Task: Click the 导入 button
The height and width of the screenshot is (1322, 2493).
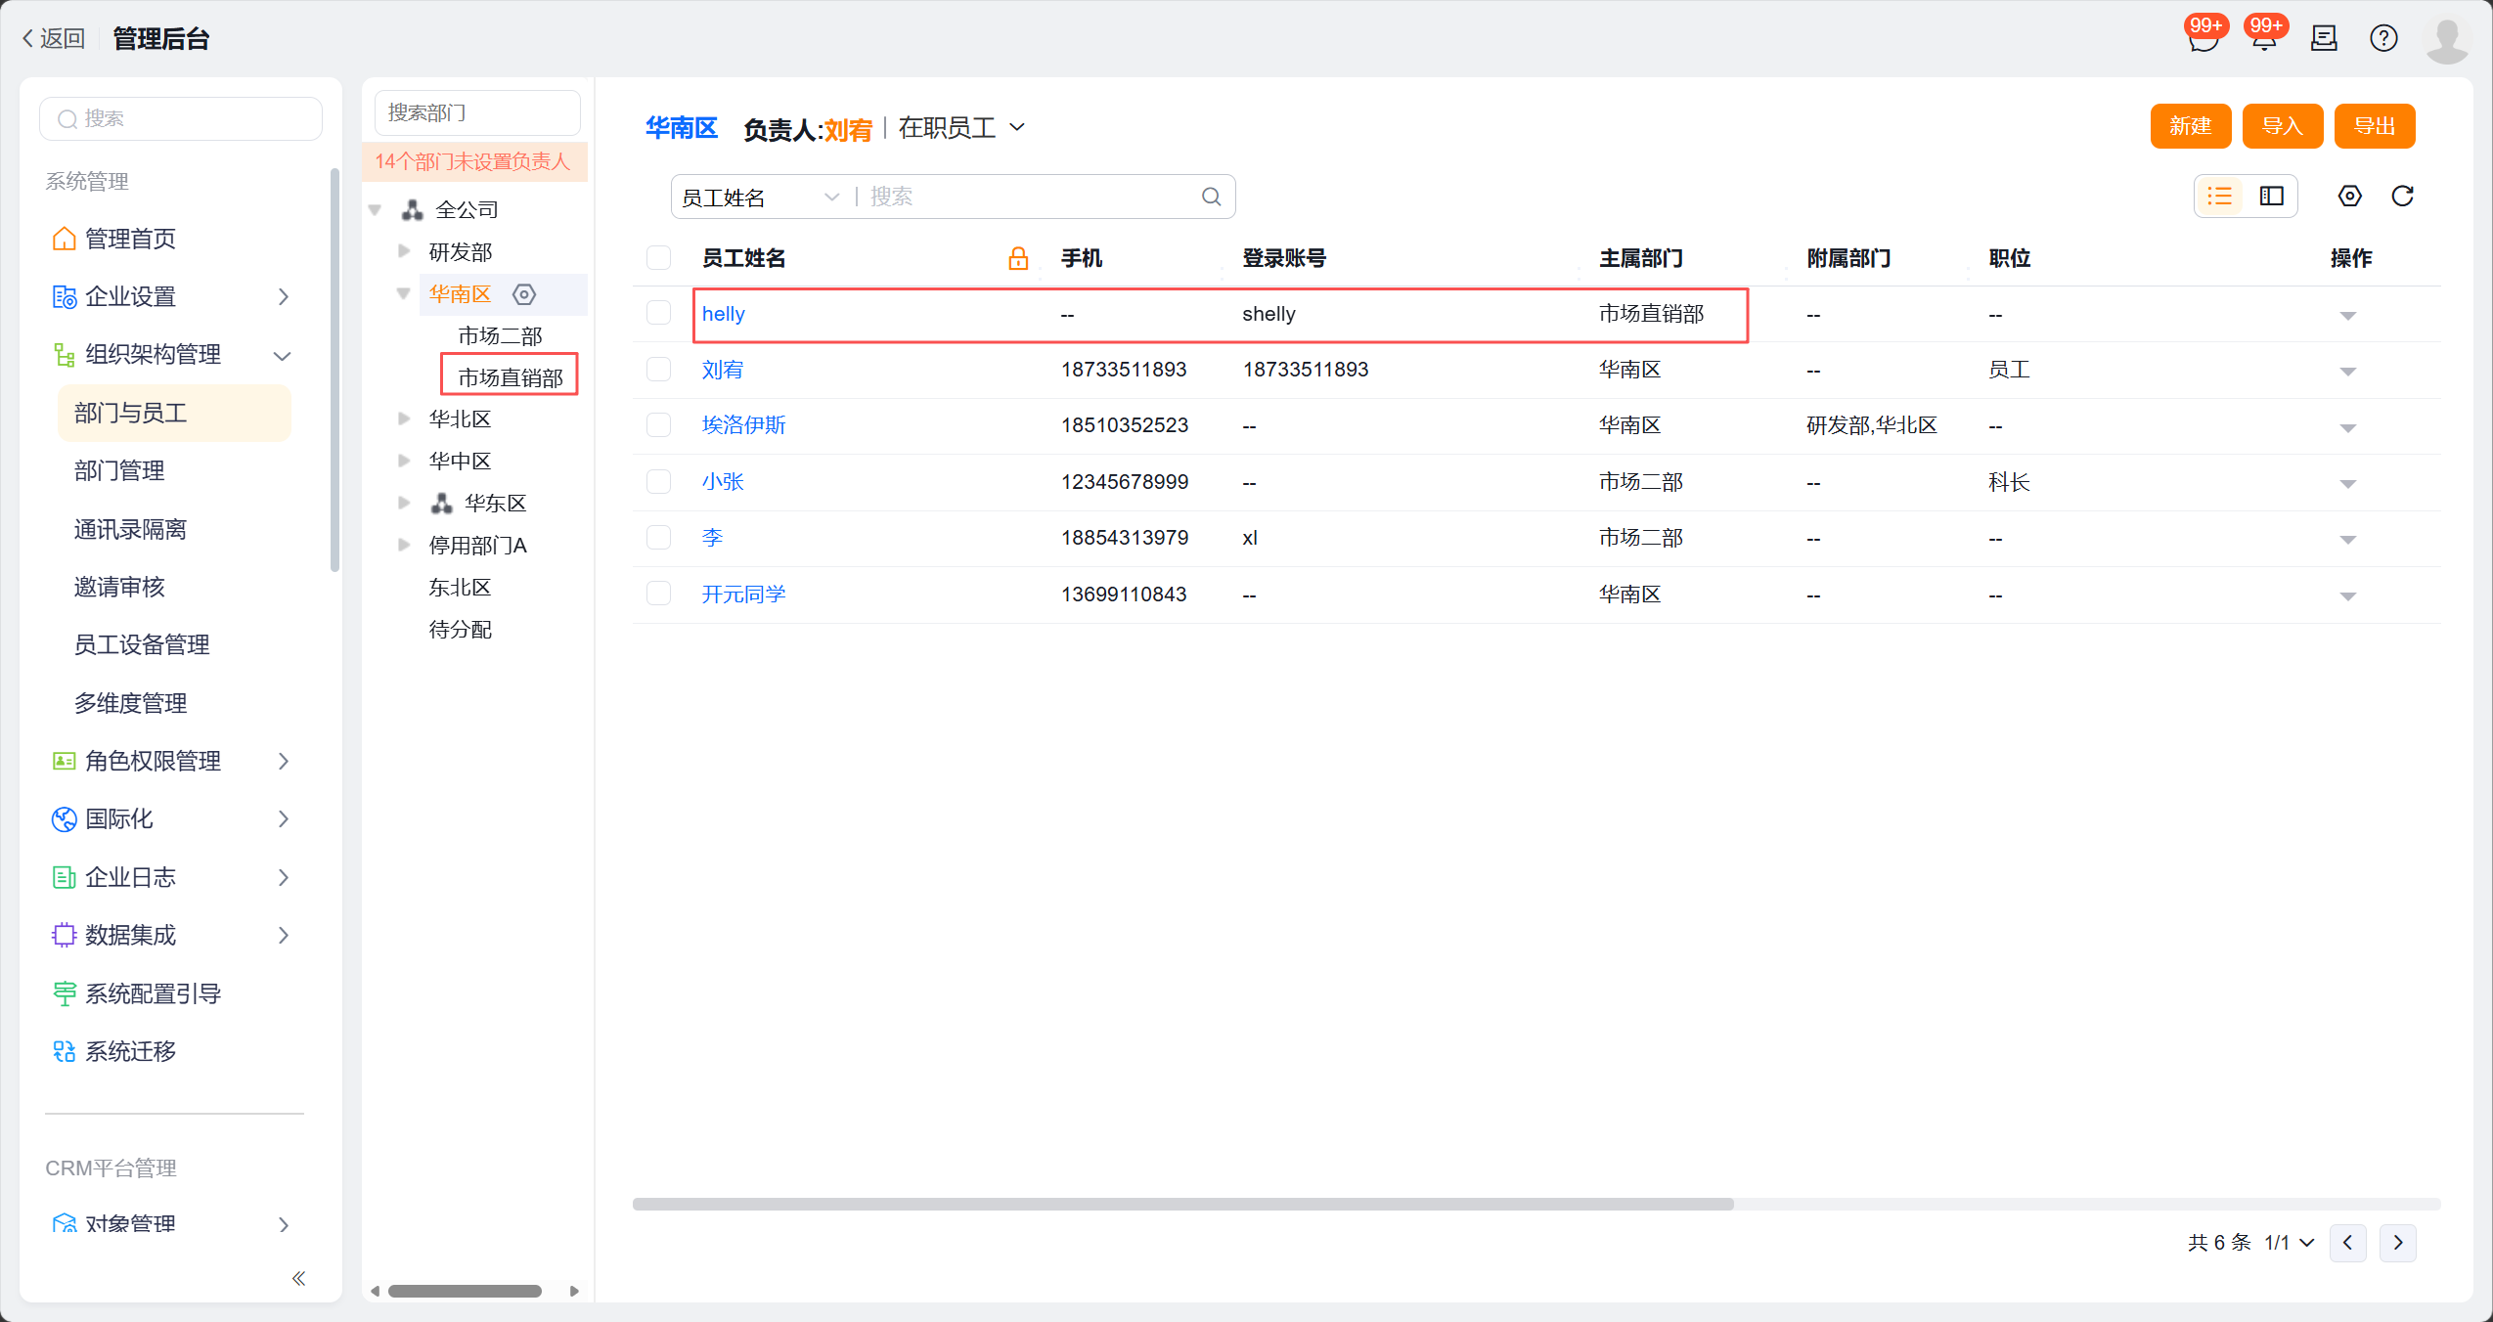Action: (2282, 126)
